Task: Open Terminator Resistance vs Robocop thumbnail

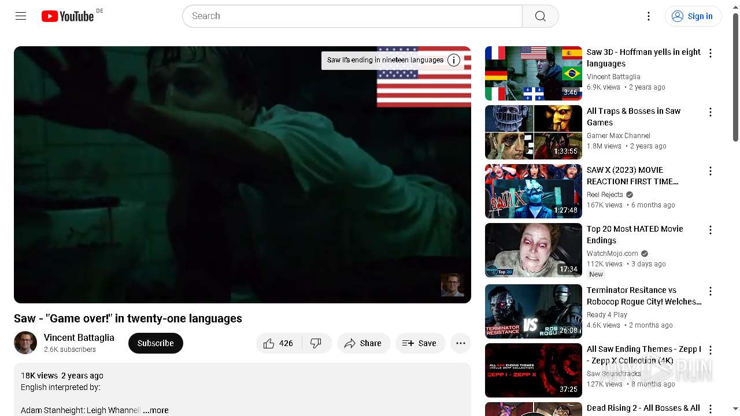Action: click(x=534, y=311)
